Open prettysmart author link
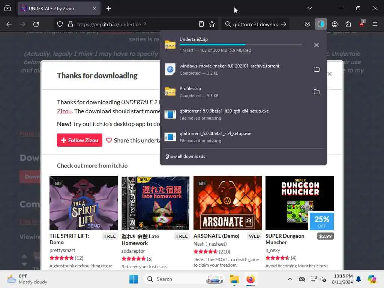Screen dimensions: 384x288 62,250
